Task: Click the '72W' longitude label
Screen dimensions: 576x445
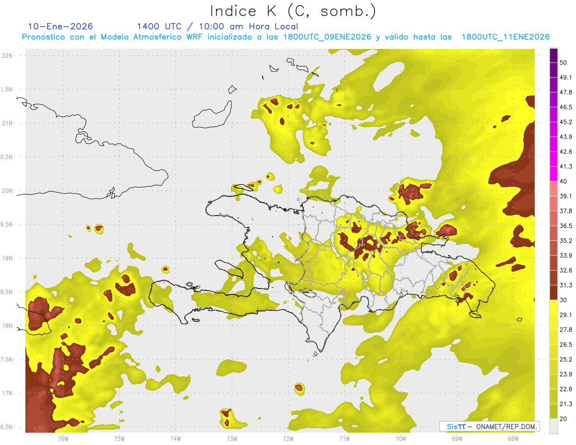Action: click(288, 438)
